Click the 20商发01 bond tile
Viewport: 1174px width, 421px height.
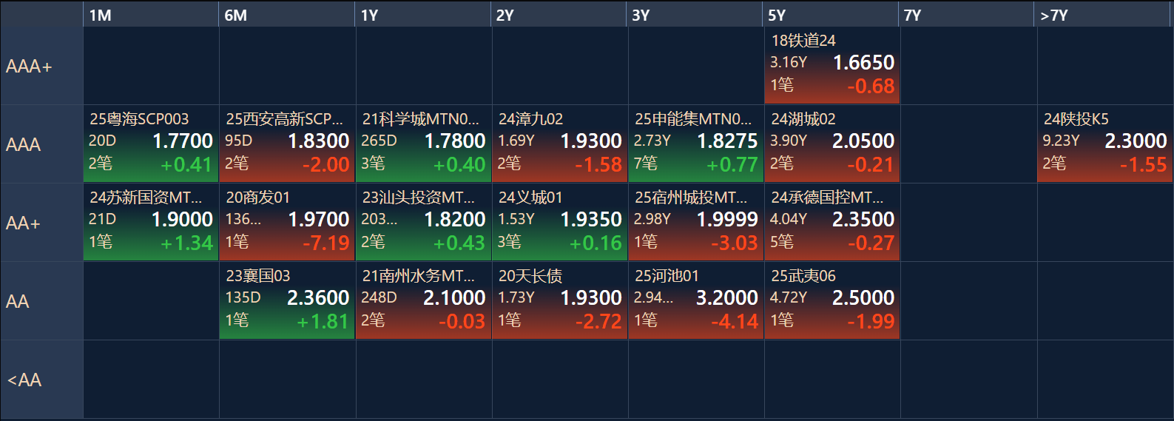point(287,223)
